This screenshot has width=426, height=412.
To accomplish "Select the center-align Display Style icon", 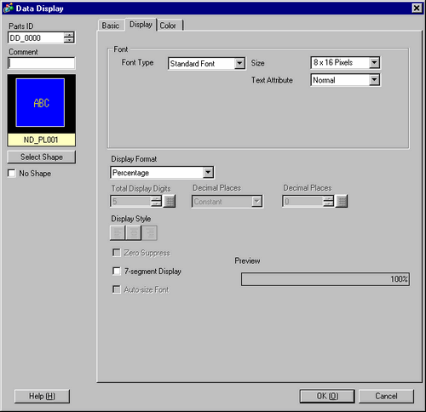I will pos(134,233).
